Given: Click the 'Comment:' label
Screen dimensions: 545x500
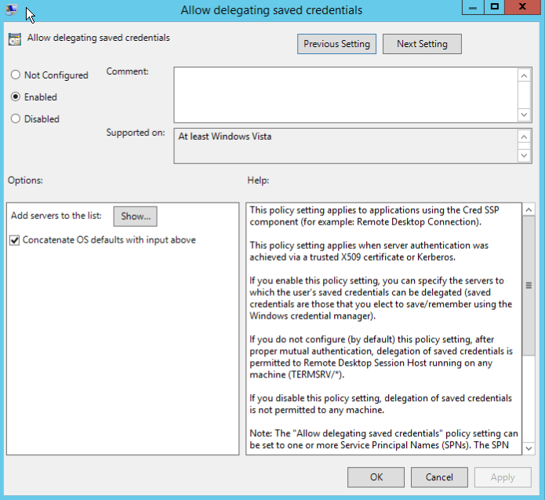Looking at the screenshot, I should [127, 71].
